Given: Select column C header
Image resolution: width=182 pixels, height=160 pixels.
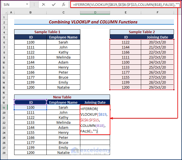Looking at the screenshot, I should [x=63, y=13].
